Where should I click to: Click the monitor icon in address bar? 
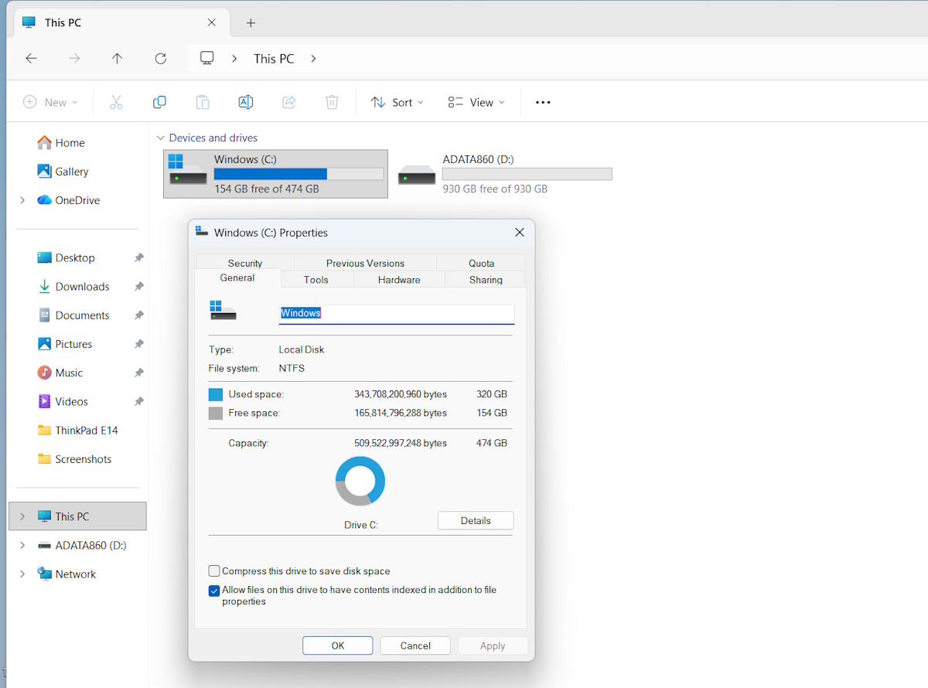tap(207, 58)
